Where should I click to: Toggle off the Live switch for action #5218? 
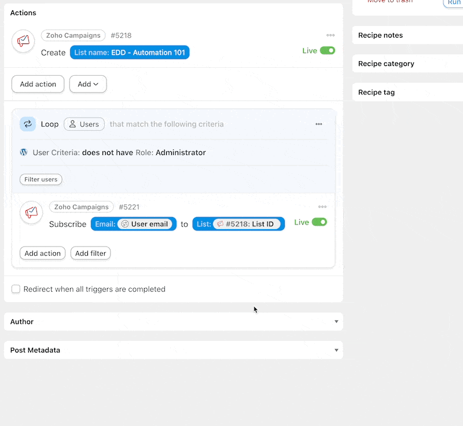pos(328,51)
